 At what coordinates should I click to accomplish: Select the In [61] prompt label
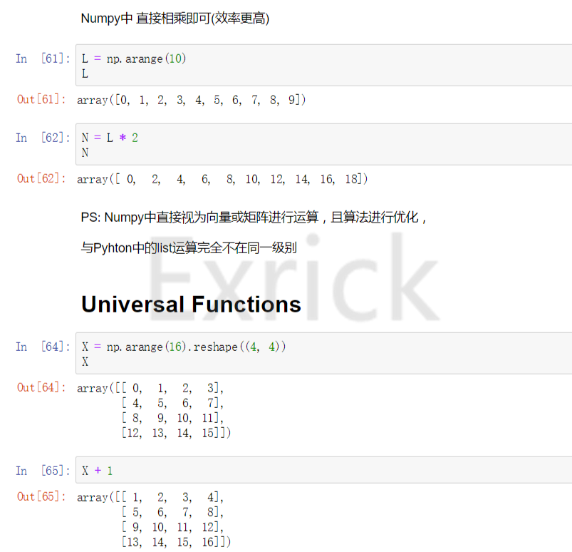[x=43, y=58]
